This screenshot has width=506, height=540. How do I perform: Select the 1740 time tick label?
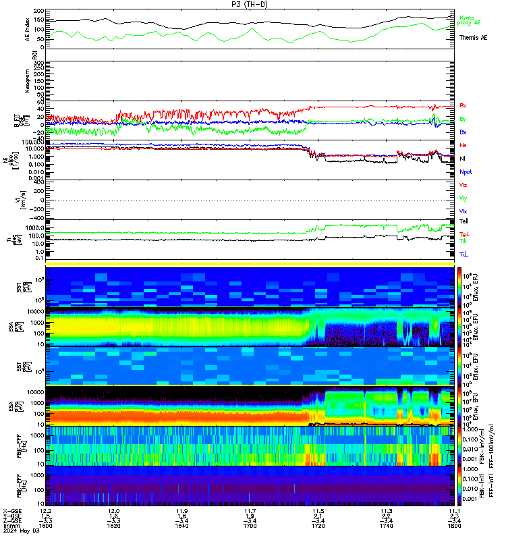[x=386, y=526]
